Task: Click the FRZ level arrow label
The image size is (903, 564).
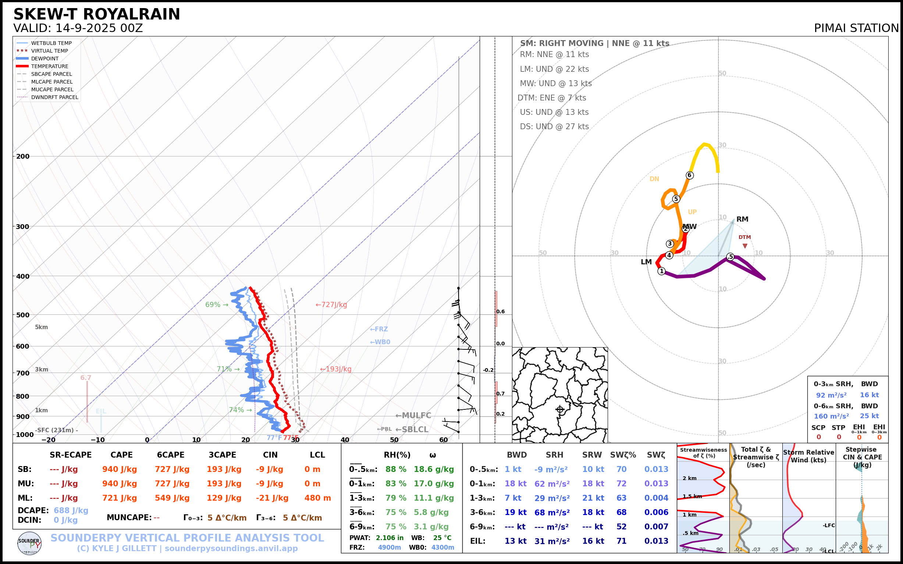Action: 378,329
